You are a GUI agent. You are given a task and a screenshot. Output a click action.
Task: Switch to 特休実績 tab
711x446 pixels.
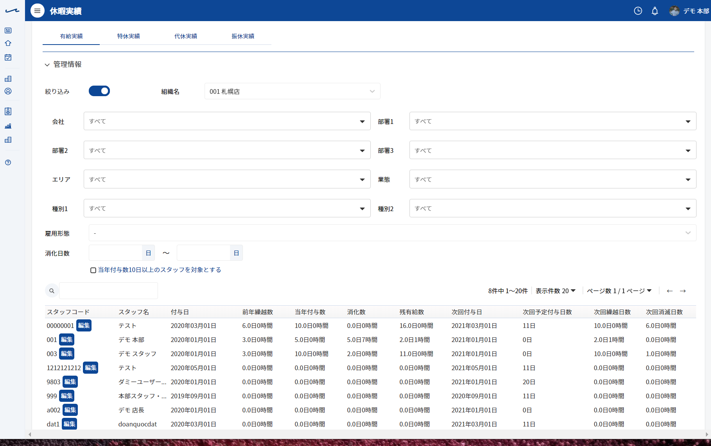click(x=128, y=36)
